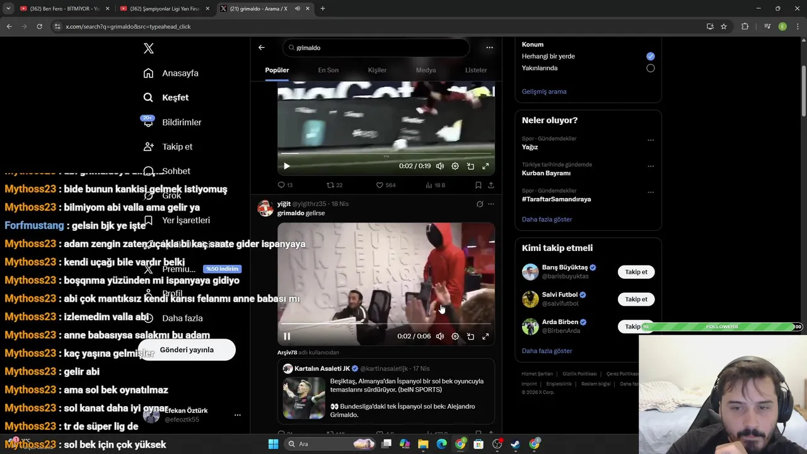
Task: Toggle picture-in-picture on yiğit's video
Action: tap(470, 337)
